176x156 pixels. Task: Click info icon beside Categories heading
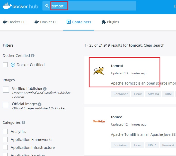[23, 122]
